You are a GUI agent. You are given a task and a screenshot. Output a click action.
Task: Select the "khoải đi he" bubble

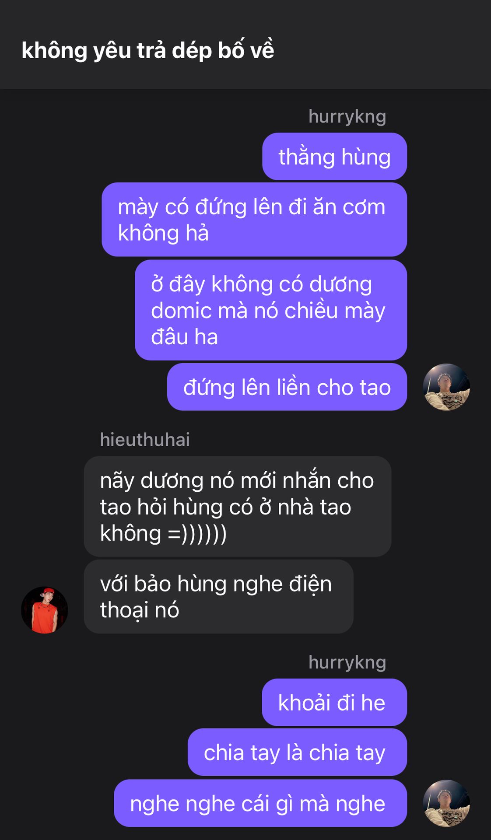click(x=334, y=703)
